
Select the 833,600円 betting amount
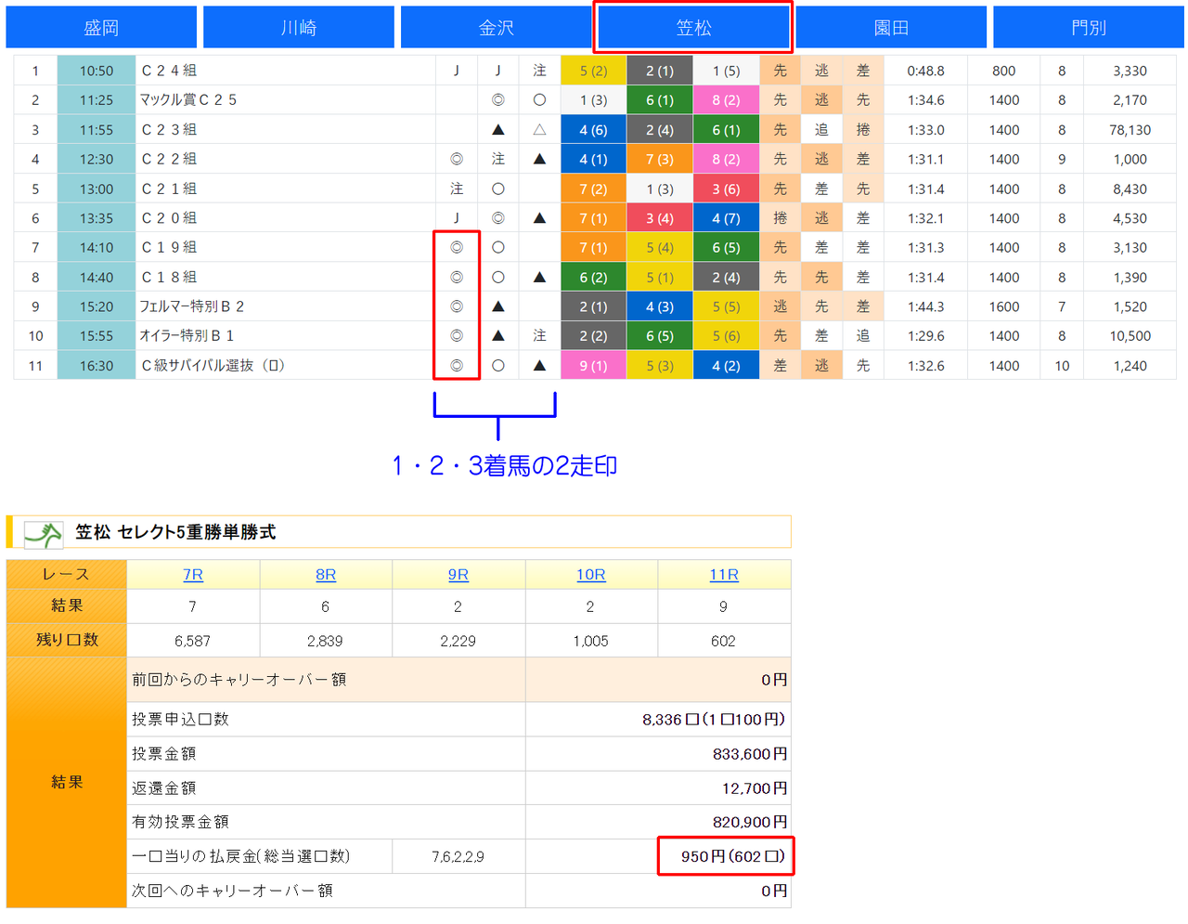point(750,754)
